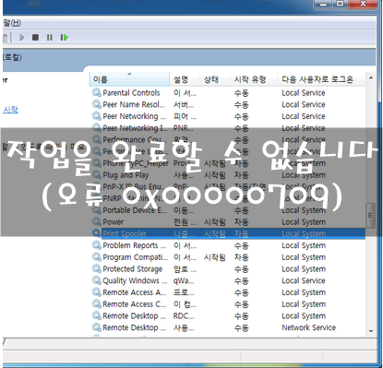Select the Problem Reports service gear icon
This screenshot has width=383, height=368.
pos(97,245)
